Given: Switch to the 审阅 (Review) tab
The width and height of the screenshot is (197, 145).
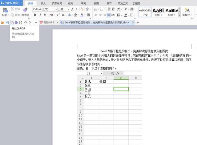Looking at the screenshot, I should 83,3.
